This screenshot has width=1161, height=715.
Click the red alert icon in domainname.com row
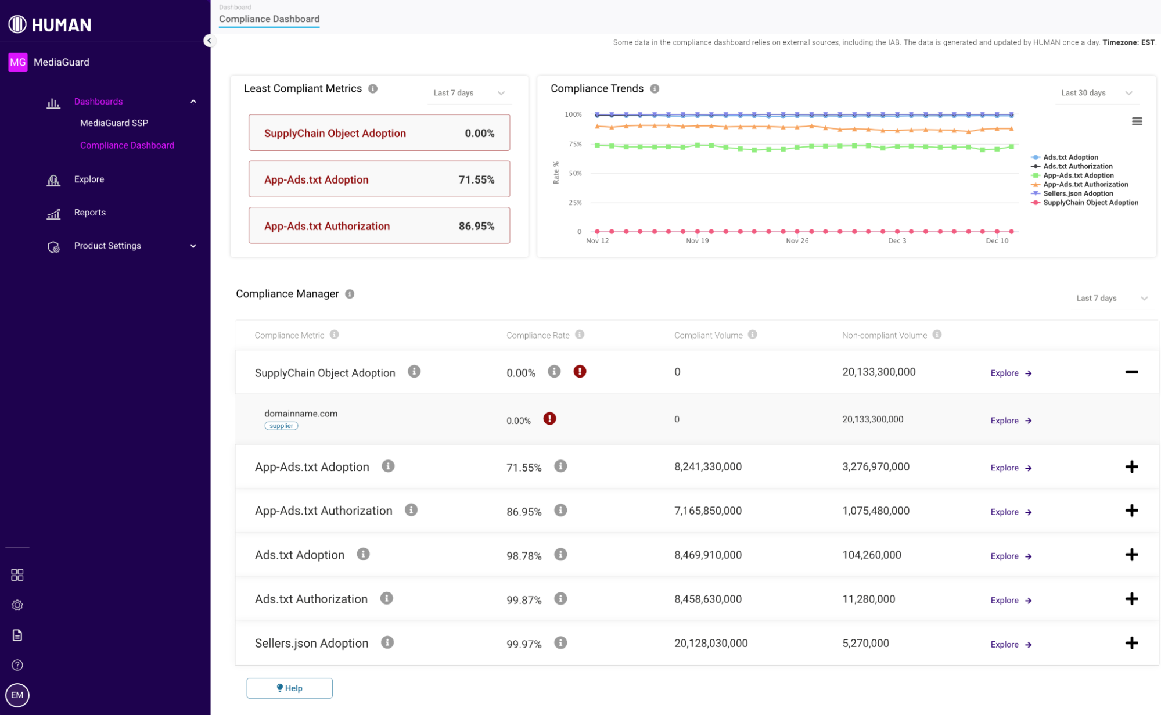coord(549,419)
